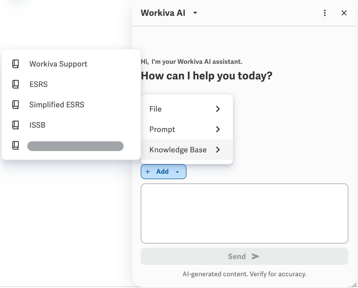The width and height of the screenshot is (358, 288).
Task: Select the ISSB knowledge base
Action: pyautogui.click(x=71, y=125)
